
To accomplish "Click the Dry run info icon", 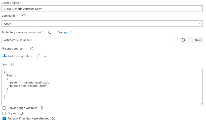I will pos(21,113).
